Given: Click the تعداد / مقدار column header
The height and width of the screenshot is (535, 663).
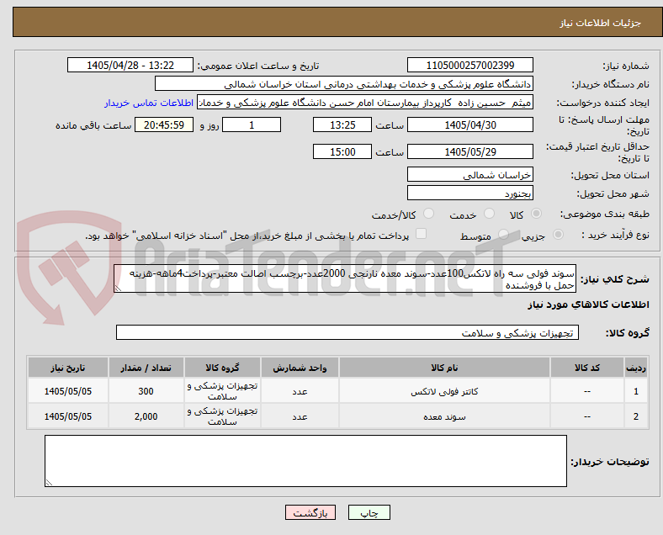Looking at the screenshot, I should [146, 368].
